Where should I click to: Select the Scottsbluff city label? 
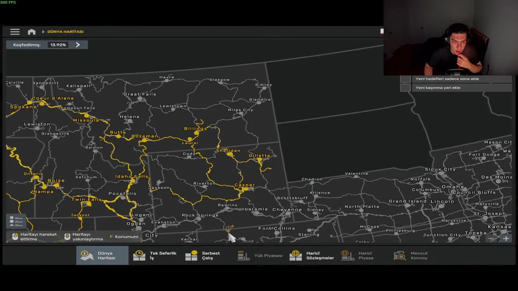[292, 198]
